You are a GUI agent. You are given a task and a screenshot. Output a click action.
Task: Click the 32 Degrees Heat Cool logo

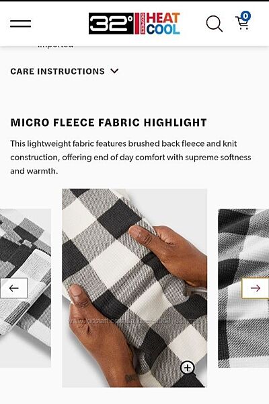pos(134,24)
